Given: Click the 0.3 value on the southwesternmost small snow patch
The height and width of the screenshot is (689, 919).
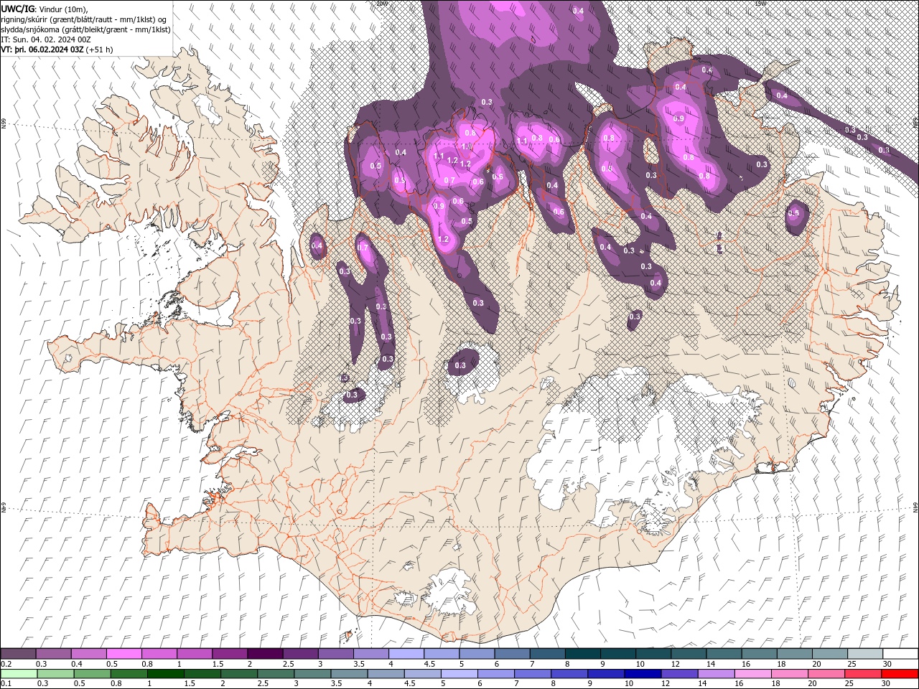Looking at the screenshot, I should click(x=352, y=395).
